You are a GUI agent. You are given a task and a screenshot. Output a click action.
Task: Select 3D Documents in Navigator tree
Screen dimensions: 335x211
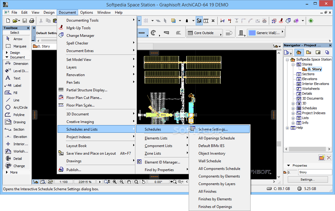coord(312,98)
